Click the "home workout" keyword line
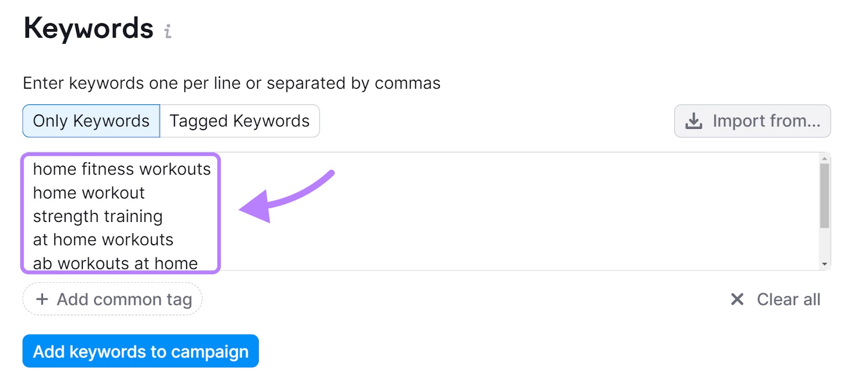Image resolution: width=861 pixels, height=387 pixels. [89, 193]
